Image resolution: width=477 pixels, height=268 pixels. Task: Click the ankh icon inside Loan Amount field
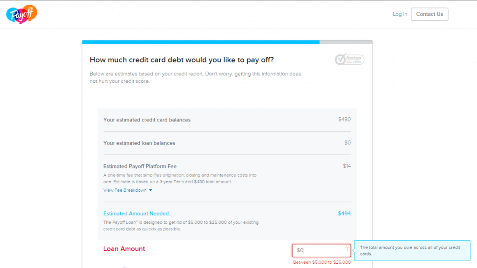coord(347,248)
